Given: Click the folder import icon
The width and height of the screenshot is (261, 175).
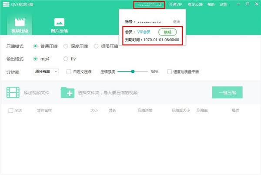Looking at the screenshot, I should point(67,92).
